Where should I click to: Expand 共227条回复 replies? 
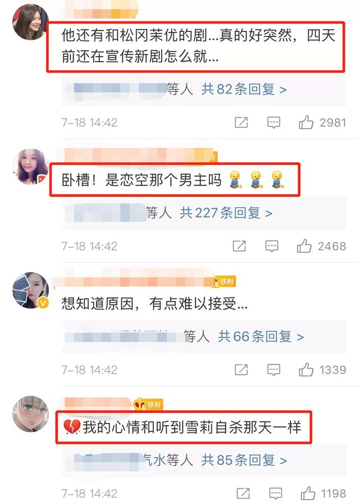[x=226, y=213]
